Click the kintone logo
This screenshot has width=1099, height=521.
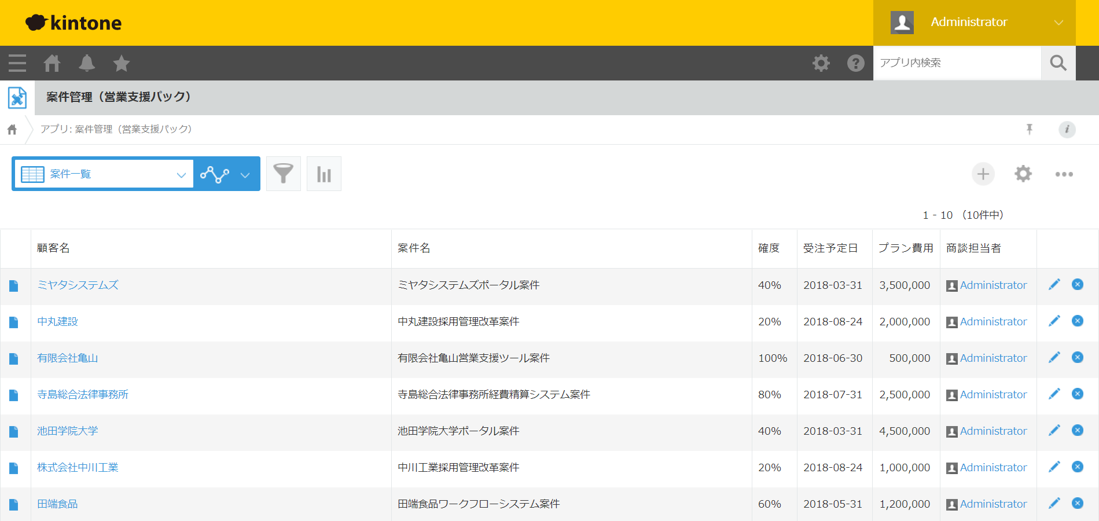click(x=73, y=23)
